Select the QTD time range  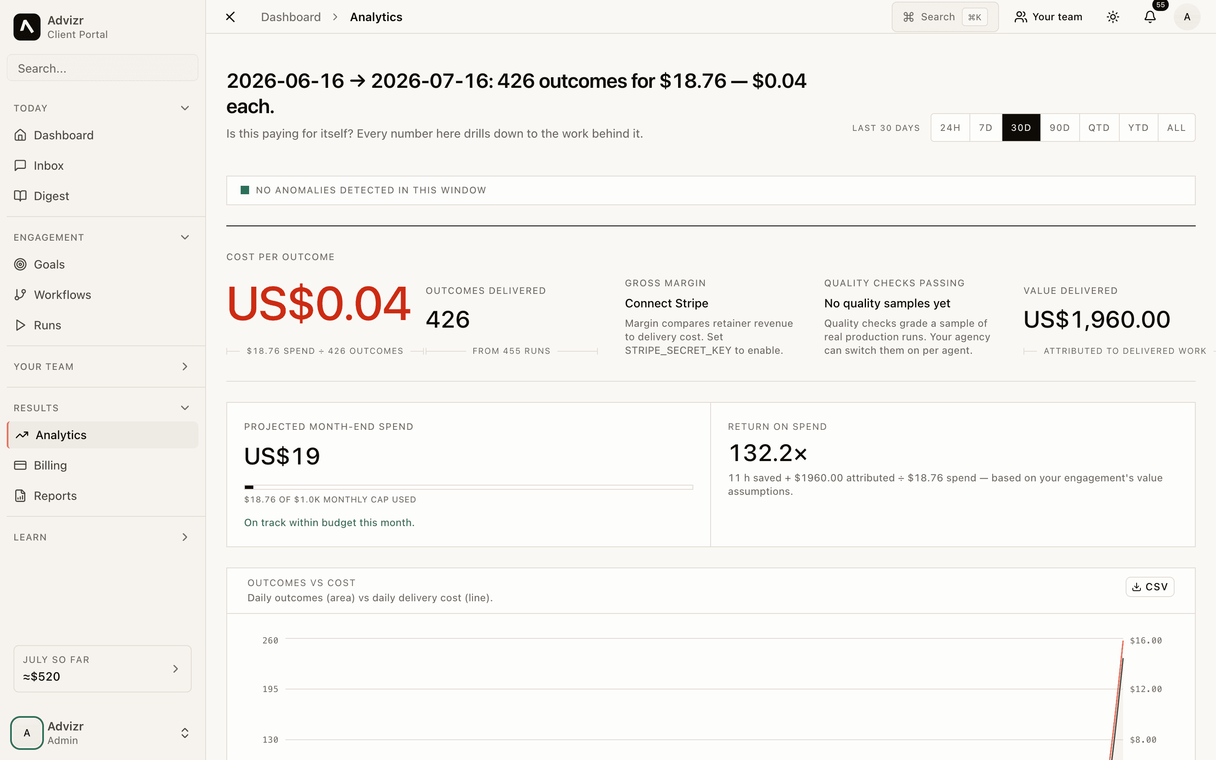(x=1099, y=128)
